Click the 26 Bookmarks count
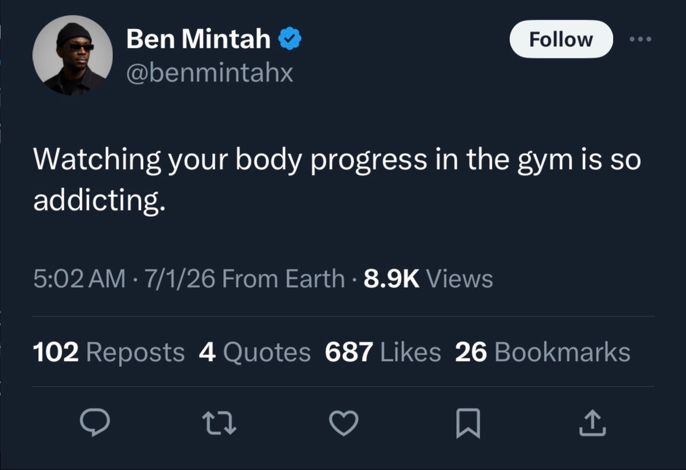 [543, 352]
